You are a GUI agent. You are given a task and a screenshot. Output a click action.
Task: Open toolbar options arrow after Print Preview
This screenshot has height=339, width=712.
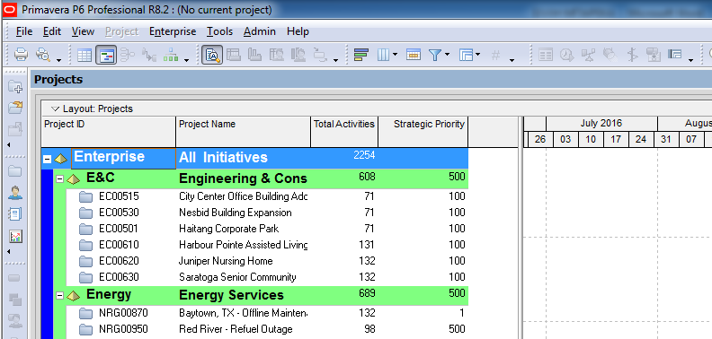[x=59, y=60]
